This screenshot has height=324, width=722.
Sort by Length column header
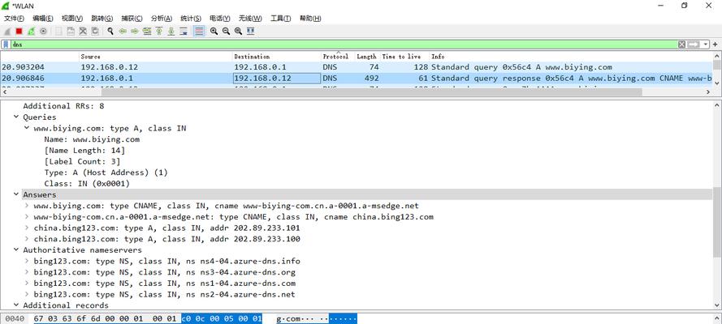click(x=367, y=57)
